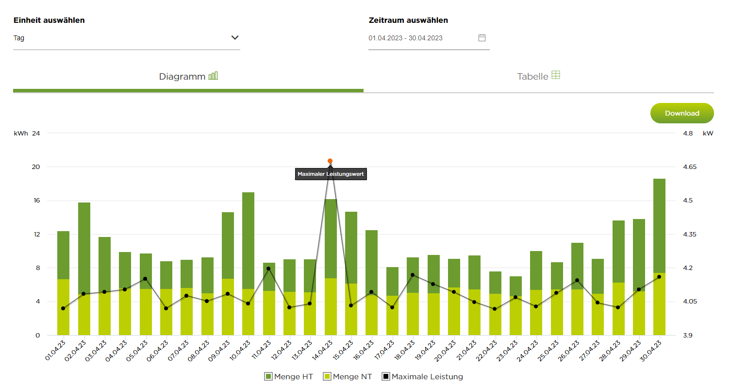
Task: Toggle Menge HT series in legend
Action: point(289,376)
